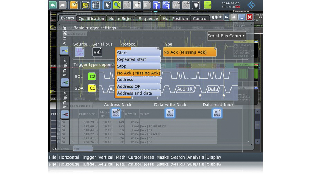Screen dimensions: 311x174
Task: Open the Noise Reject tab
Action: (121, 19)
